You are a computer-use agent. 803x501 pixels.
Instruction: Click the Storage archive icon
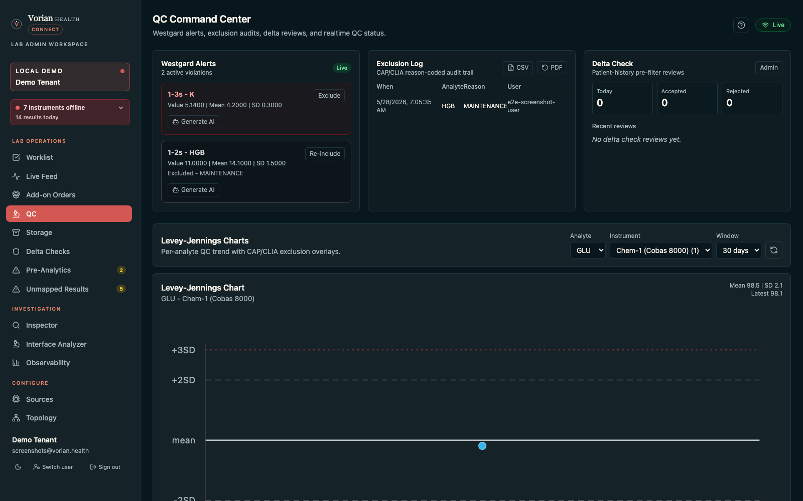16,232
